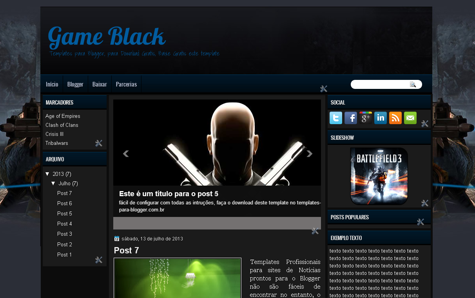Focus the search input field

click(380, 84)
